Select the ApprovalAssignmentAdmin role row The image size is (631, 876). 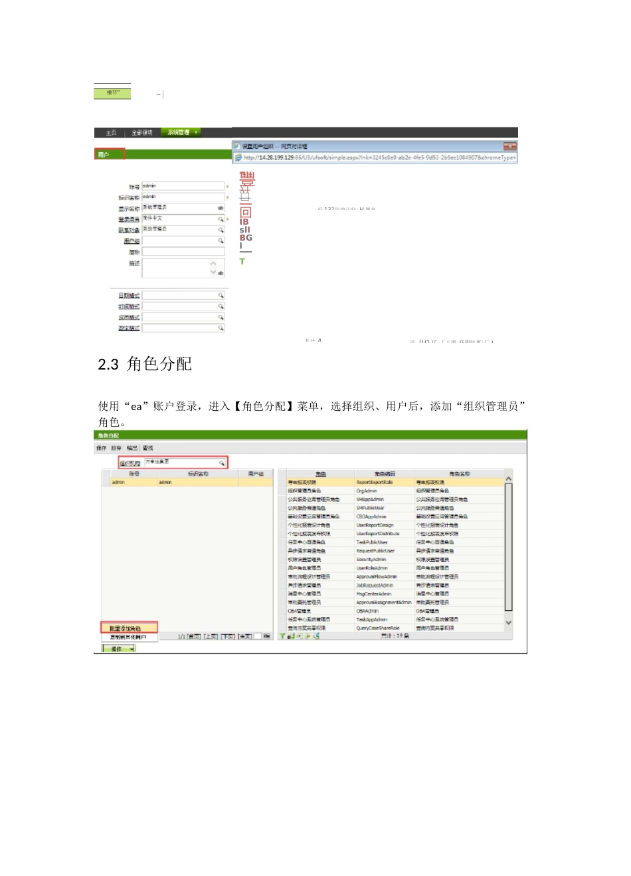pos(391,602)
